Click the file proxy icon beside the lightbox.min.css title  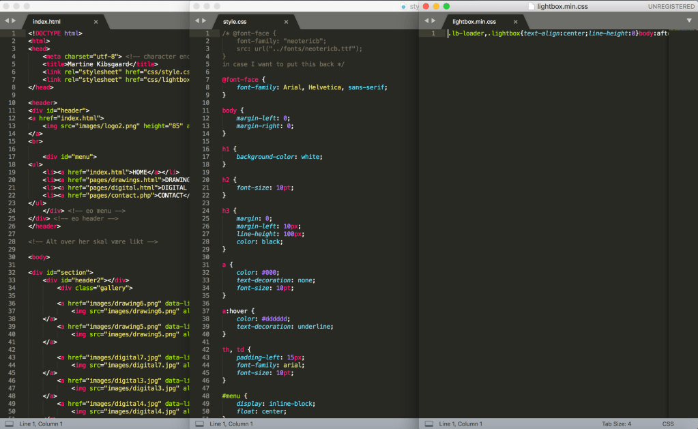coord(533,7)
